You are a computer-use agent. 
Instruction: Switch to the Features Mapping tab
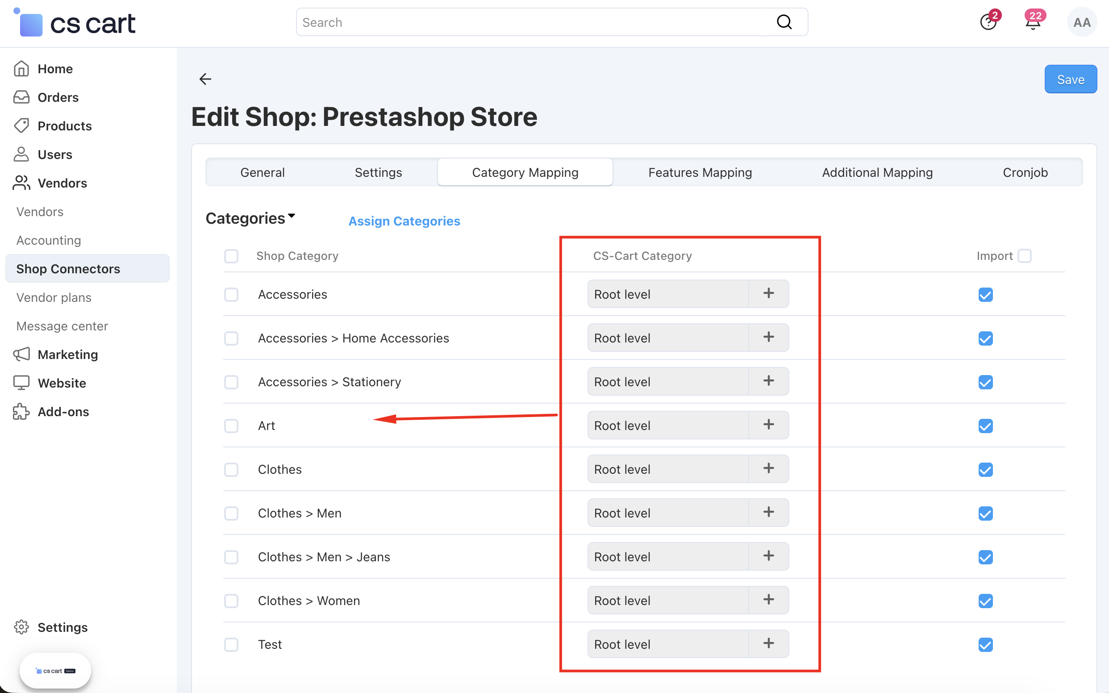click(x=700, y=172)
